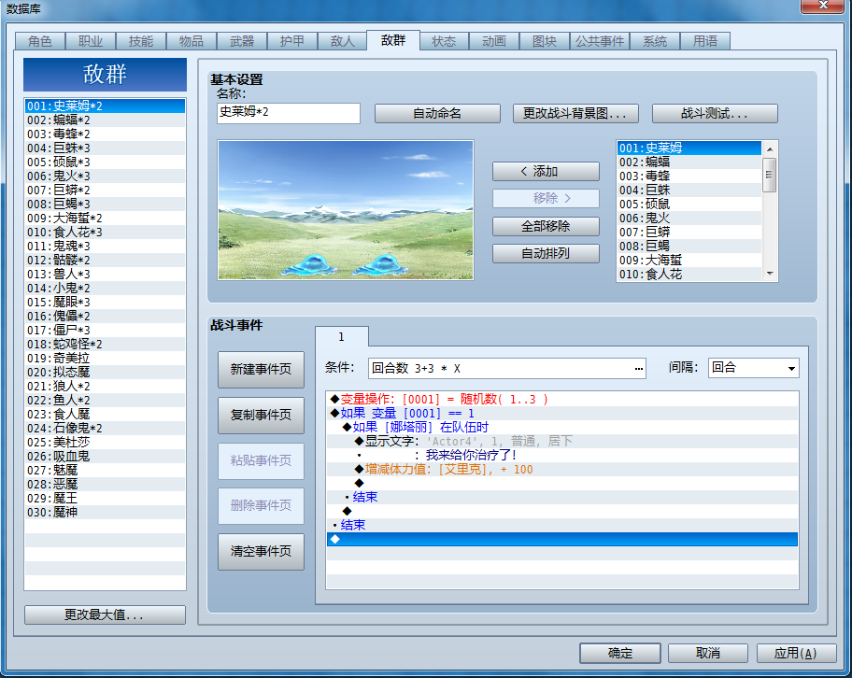This screenshot has height=678, width=852.
Task: Select troop 030:魔神
Action: click(105, 513)
